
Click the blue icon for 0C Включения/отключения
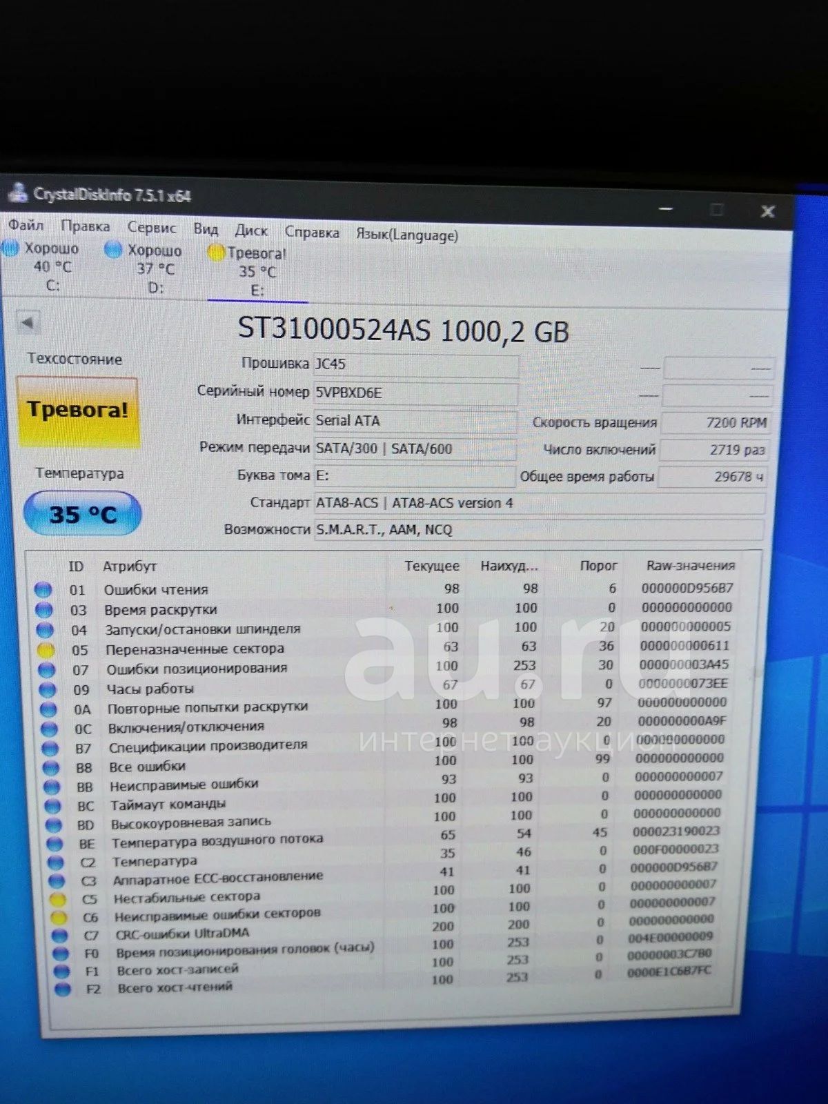click(x=50, y=729)
